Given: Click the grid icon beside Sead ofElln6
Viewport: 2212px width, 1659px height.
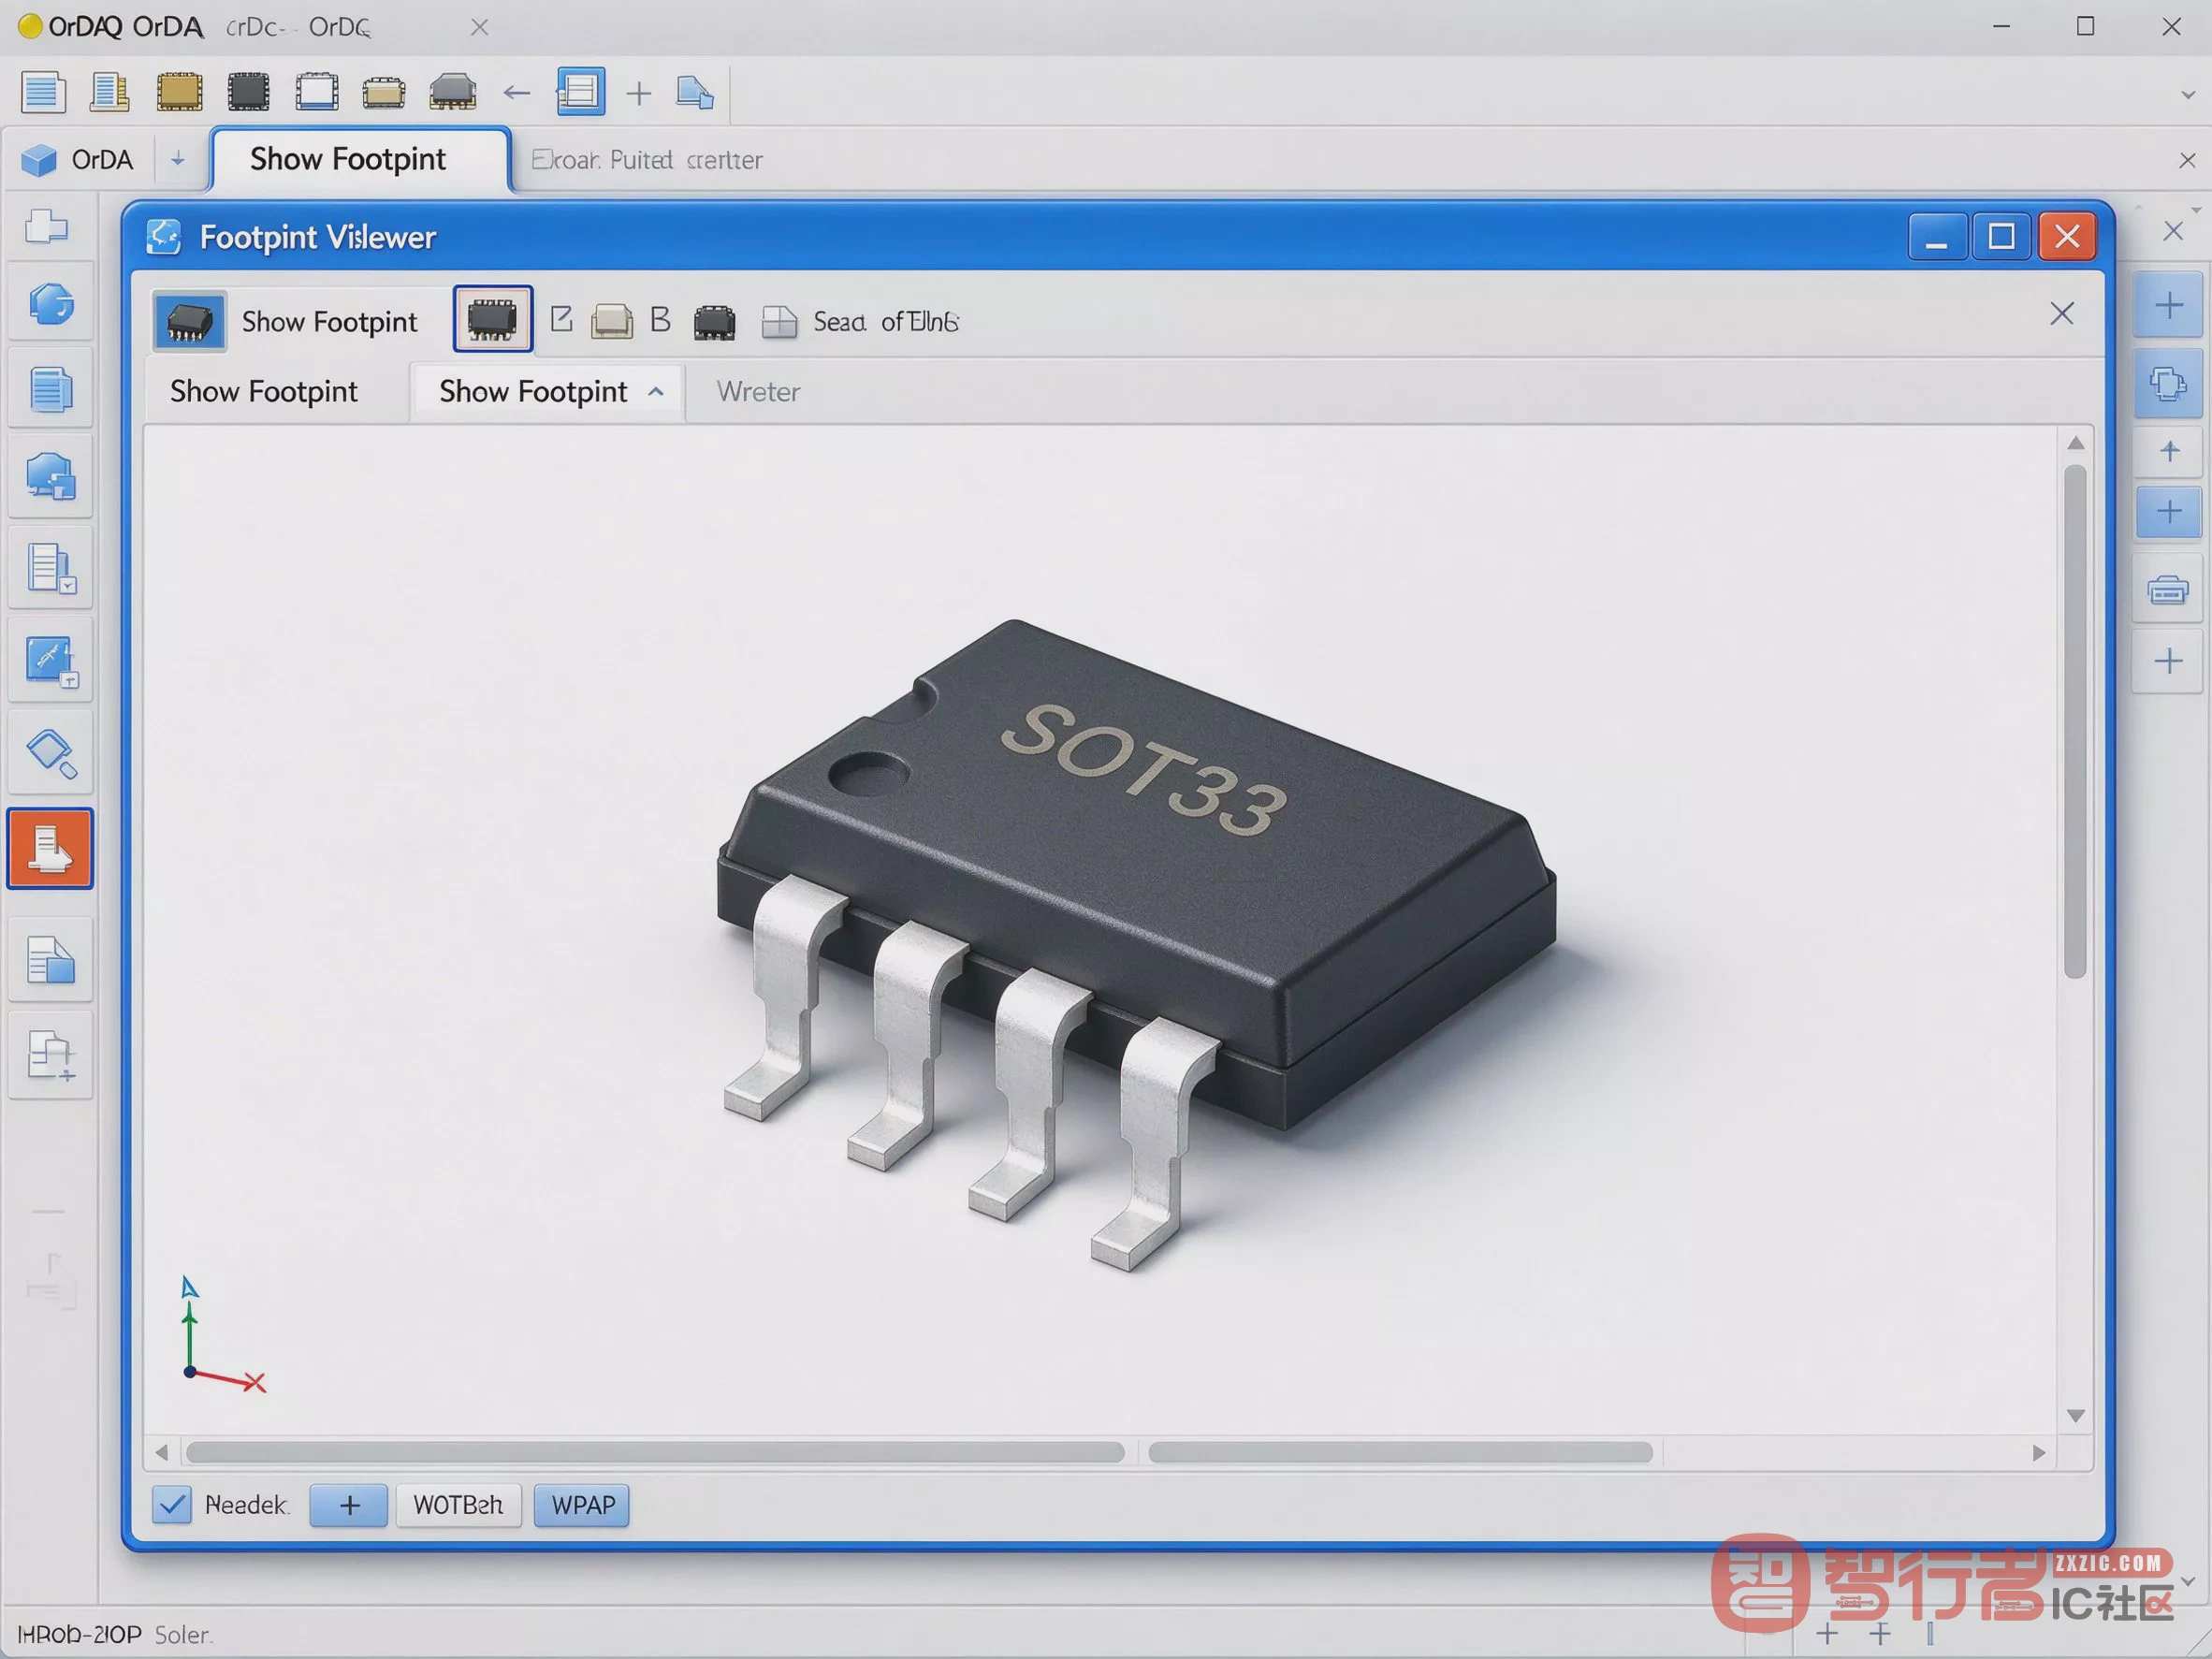Looking at the screenshot, I should (779, 321).
